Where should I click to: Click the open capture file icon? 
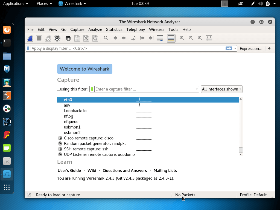[x=68, y=38]
